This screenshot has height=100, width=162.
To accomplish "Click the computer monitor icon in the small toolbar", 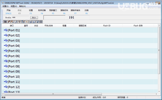I will pos(38,22).
